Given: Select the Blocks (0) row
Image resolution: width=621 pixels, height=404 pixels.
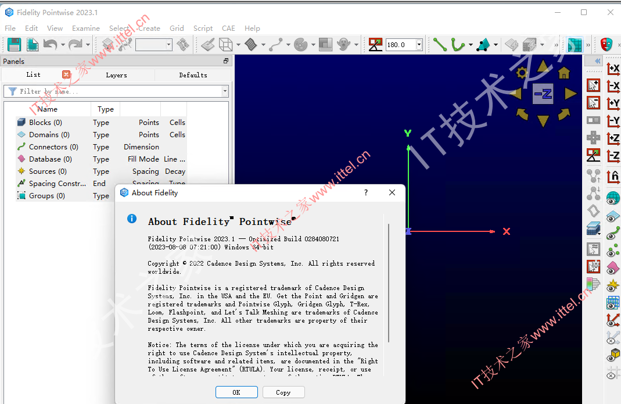Looking at the screenshot, I should click(x=101, y=123).
